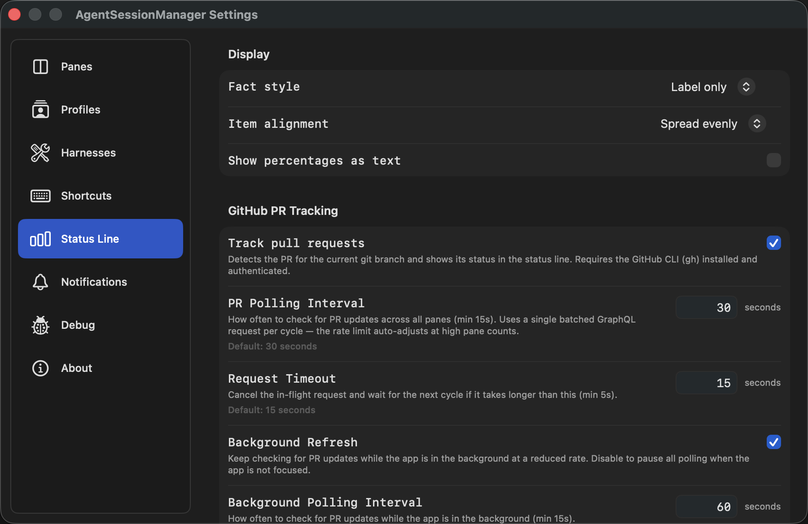808x524 pixels.
Task: Select the Debug sidebar label
Action: (78, 325)
